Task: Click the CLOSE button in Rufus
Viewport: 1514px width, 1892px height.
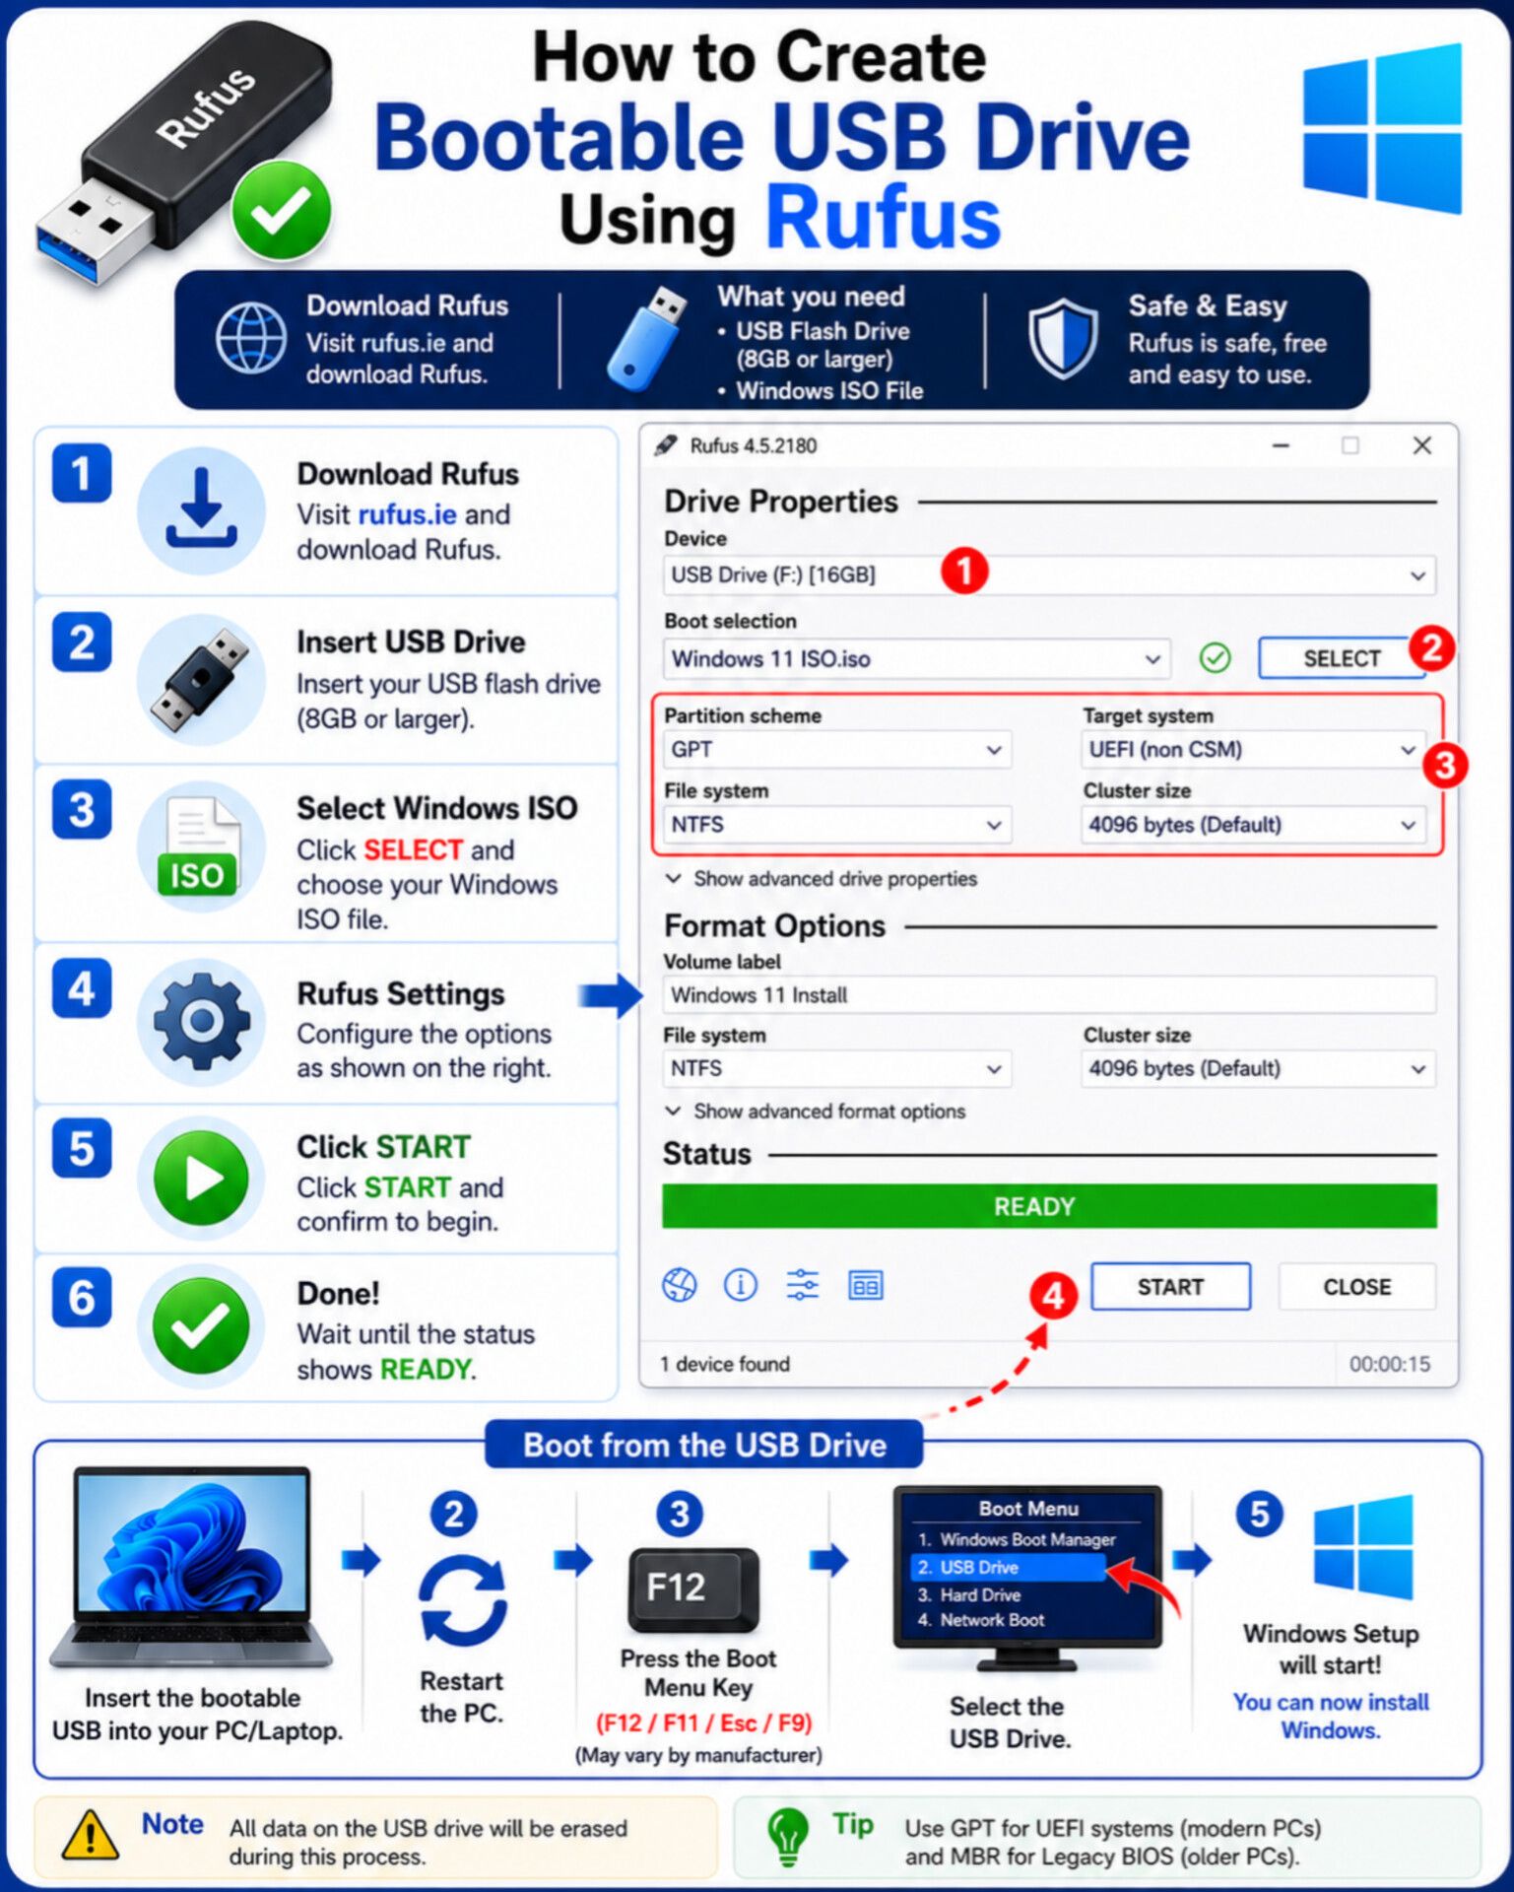Action: (1357, 1286)
